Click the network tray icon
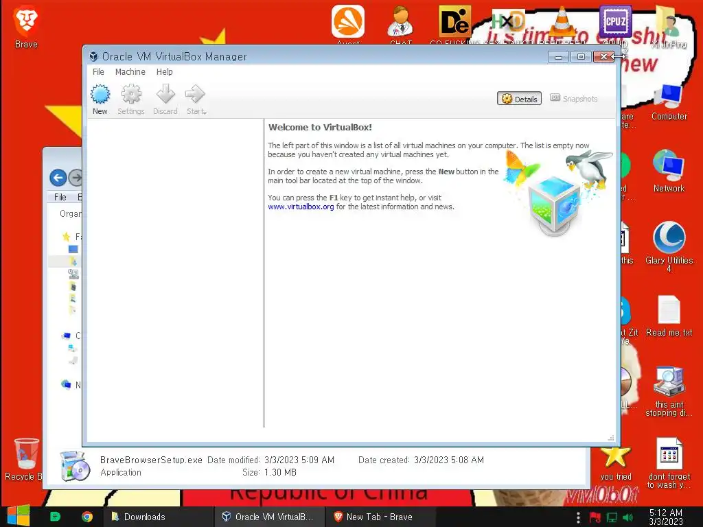This screenshot has height=527, width=703. coord(612,517)
